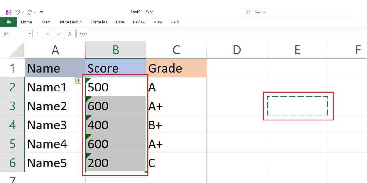
Task: Open the Insert Function dialog
Action: 69,34
